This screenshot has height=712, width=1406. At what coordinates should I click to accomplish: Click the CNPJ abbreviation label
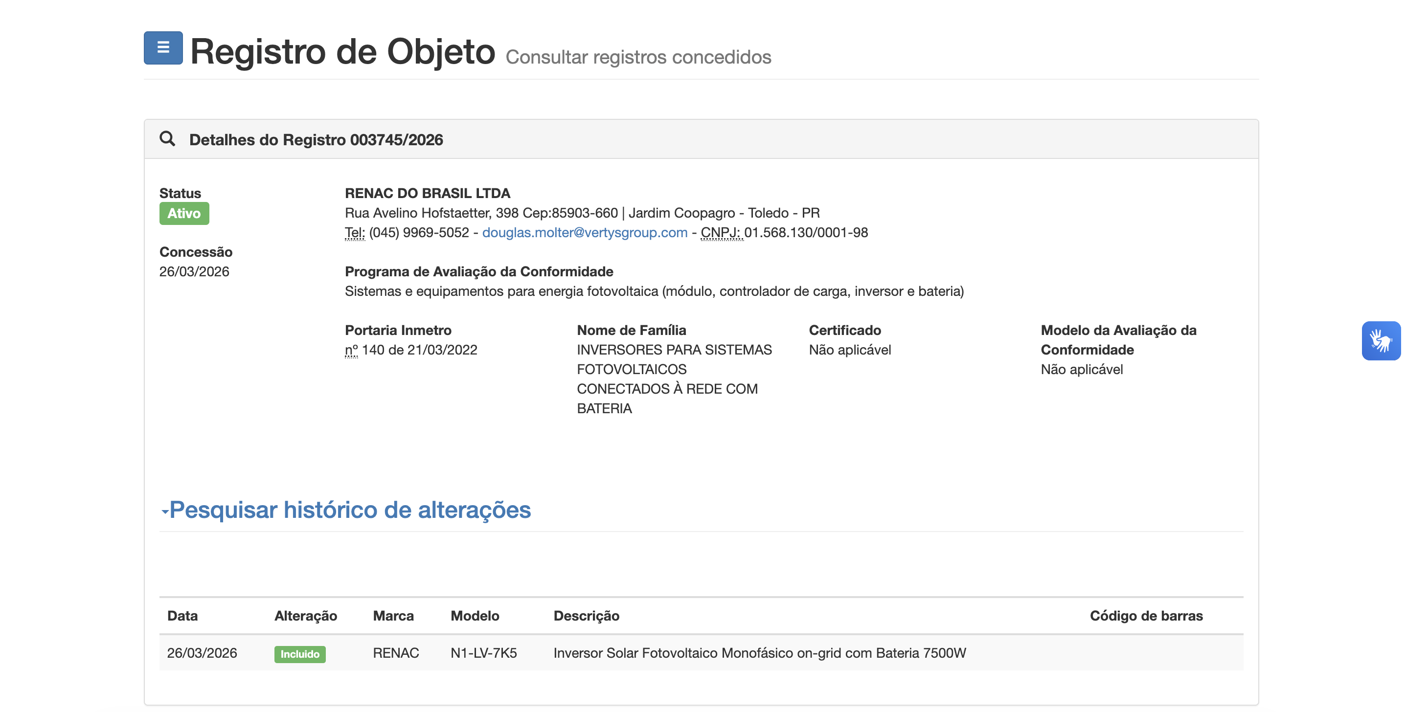click(721, 233)
